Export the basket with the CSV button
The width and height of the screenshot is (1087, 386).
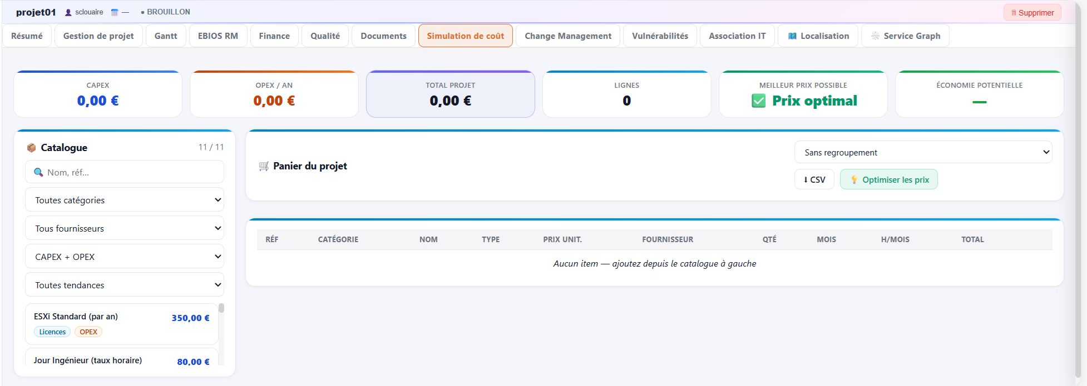pos(814,180)
